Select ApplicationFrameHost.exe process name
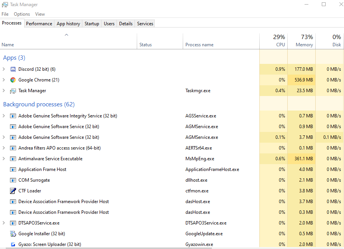The image size is (344, 249). click(x=212, y=169)
